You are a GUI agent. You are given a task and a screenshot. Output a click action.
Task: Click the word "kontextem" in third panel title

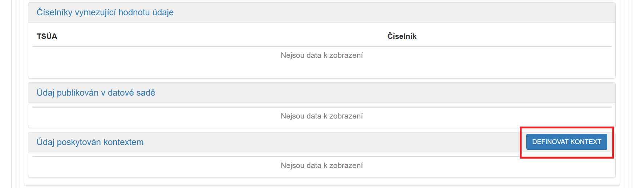click(123, 142)
